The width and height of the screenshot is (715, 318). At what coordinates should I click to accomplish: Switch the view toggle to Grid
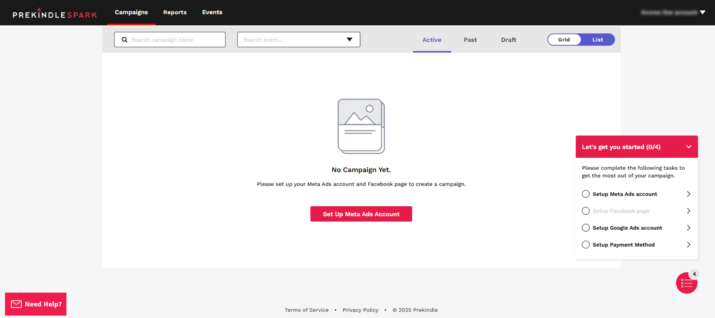pyautogui.click(x=564, y=40)
